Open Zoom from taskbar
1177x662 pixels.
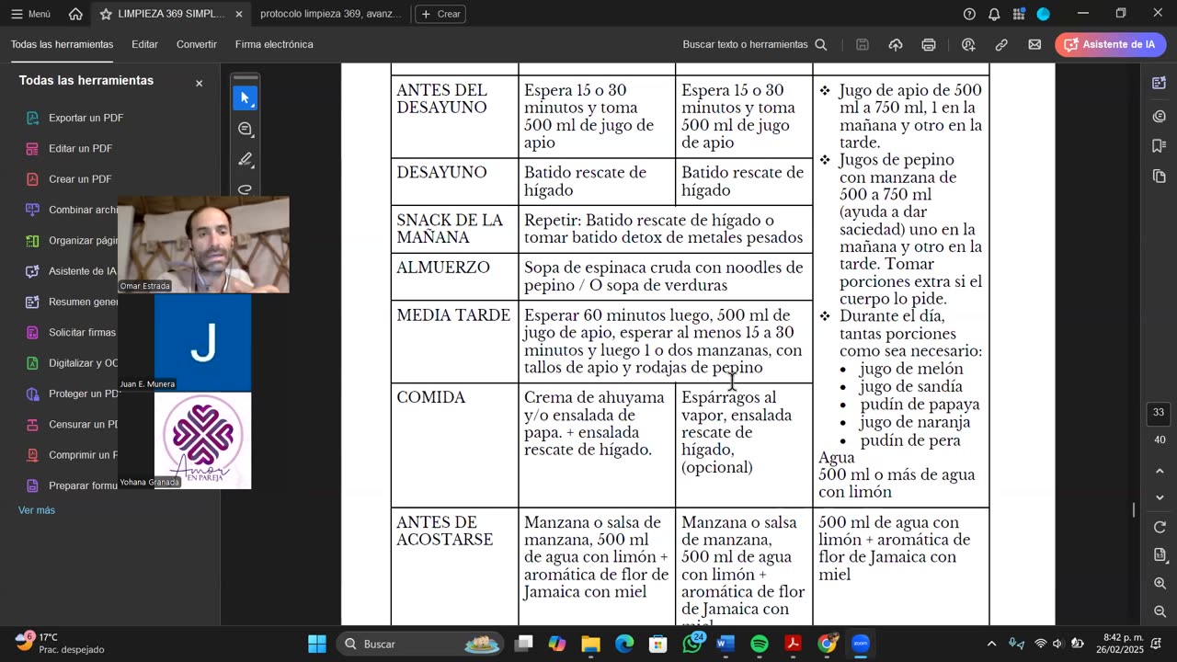[861, 644]
